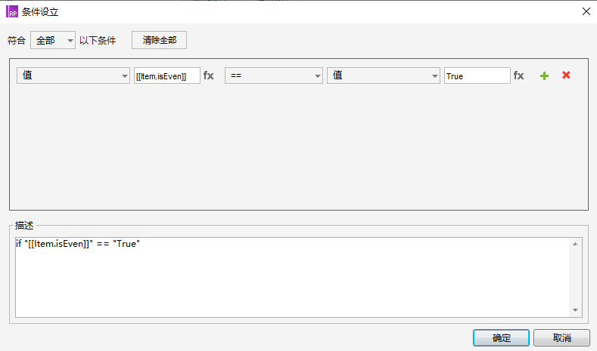Click the 清除全部 button
This screenshot has height=351, width=597.
click(x=159, y=40)
